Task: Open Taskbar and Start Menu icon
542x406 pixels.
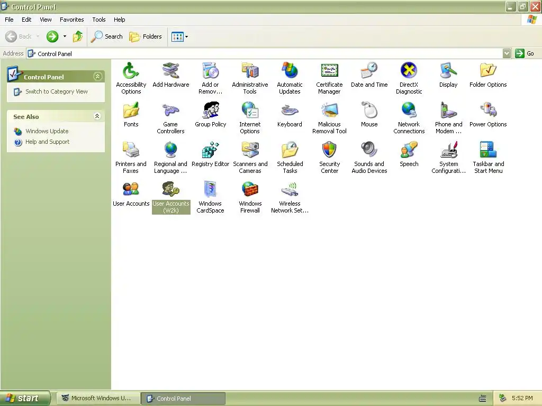Action: coord(488,150)
